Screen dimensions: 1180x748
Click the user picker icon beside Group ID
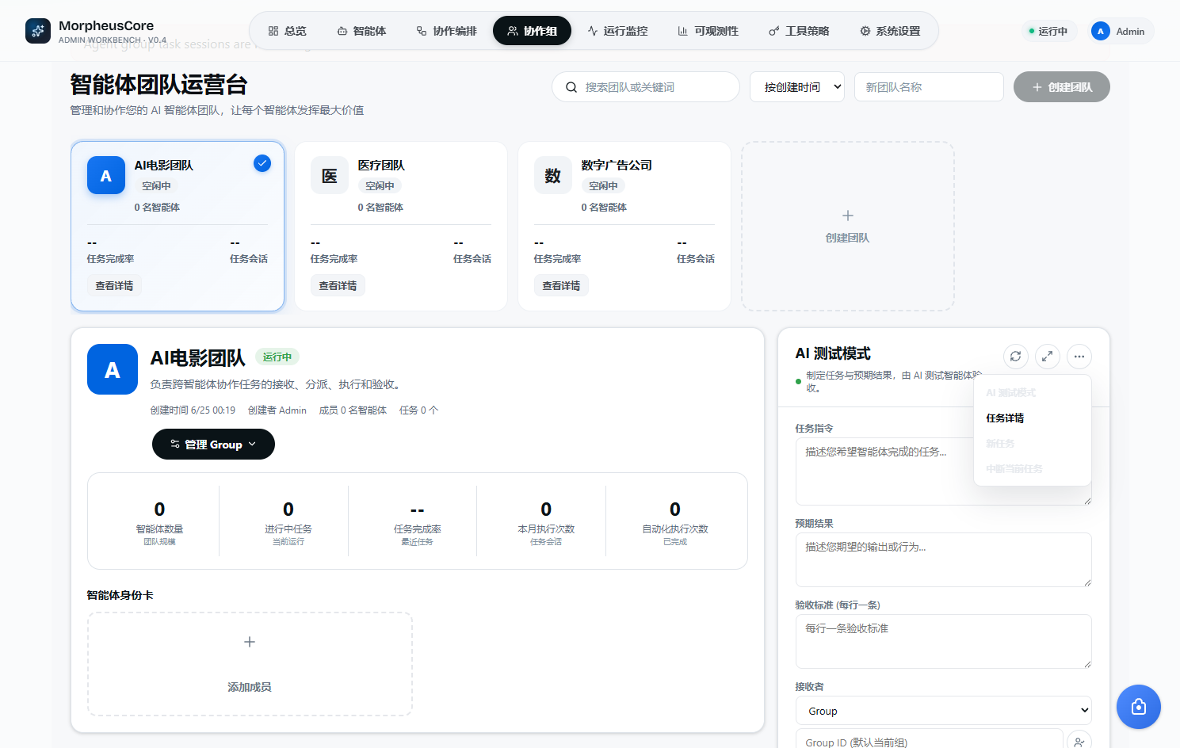pyautogui.click(x=1079, y=741)
